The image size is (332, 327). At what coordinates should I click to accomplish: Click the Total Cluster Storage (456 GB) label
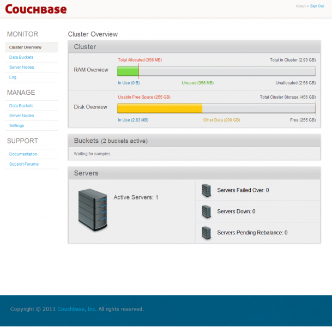pos(288,97)
